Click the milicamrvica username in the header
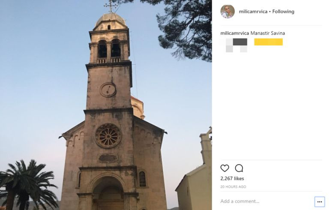330x210 pixels. [x=252, y=12]
